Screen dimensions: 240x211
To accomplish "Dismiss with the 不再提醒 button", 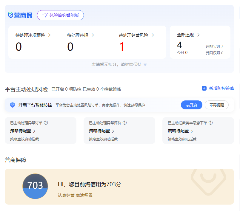I will point(216,105).
